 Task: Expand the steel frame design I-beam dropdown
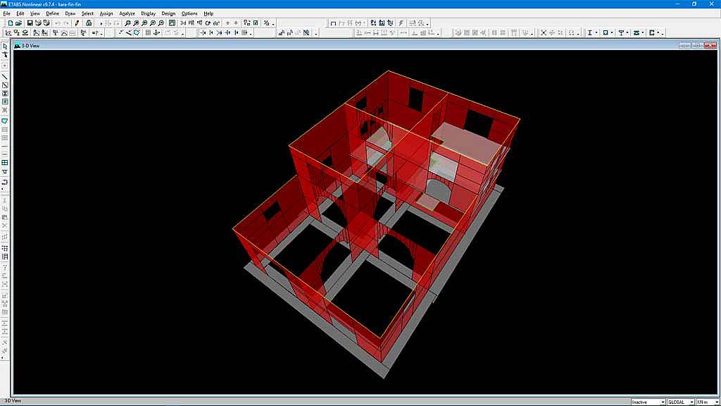coord(595,32)
